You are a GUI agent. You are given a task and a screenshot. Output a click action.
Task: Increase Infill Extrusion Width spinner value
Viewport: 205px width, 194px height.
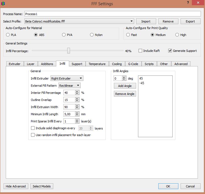click(77, 106)
